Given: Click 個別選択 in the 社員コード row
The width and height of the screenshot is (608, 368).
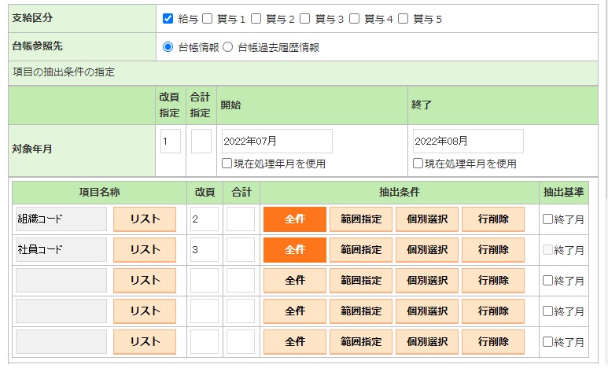Looking at the screenshot, I should click(x=426, y=250).
